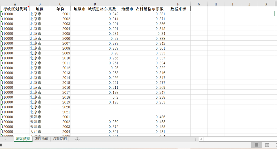Select cell with value 0.279

[x=95, y=43]
